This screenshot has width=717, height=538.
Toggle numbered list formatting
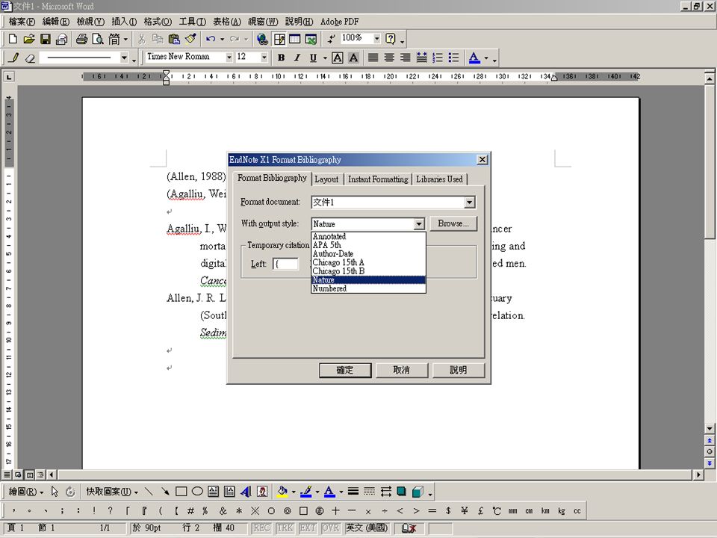438,58
